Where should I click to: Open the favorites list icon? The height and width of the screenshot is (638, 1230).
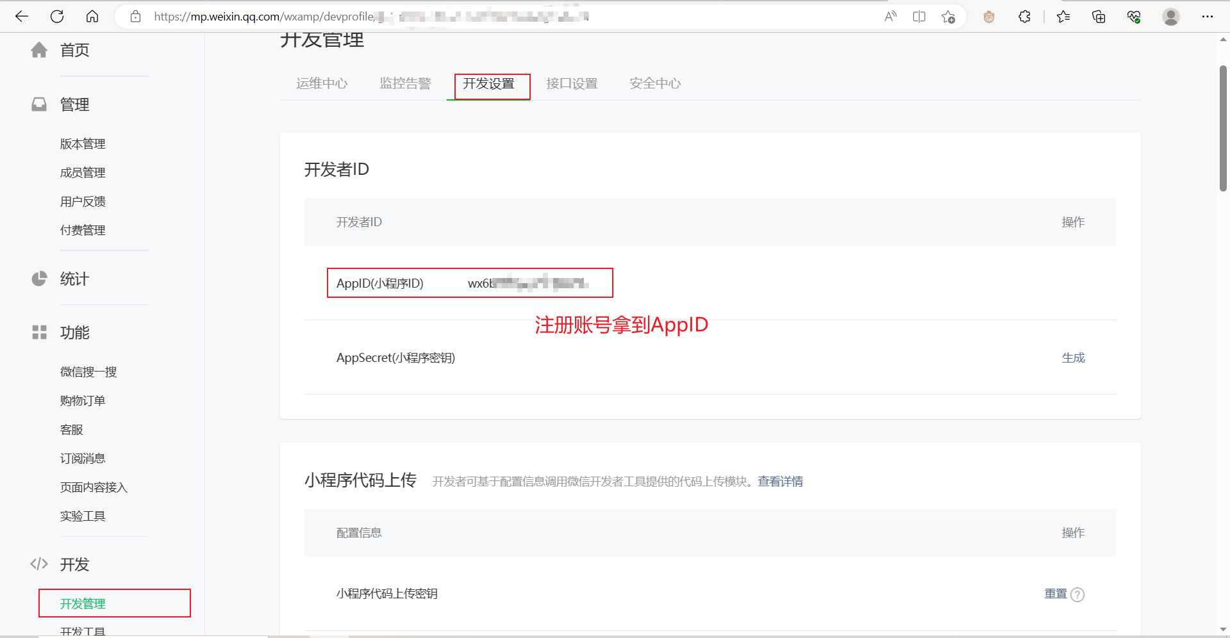(x=1064, y=17)
